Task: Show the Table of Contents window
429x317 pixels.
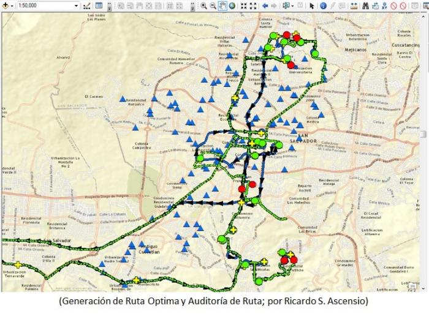Action: click(99, 6)
